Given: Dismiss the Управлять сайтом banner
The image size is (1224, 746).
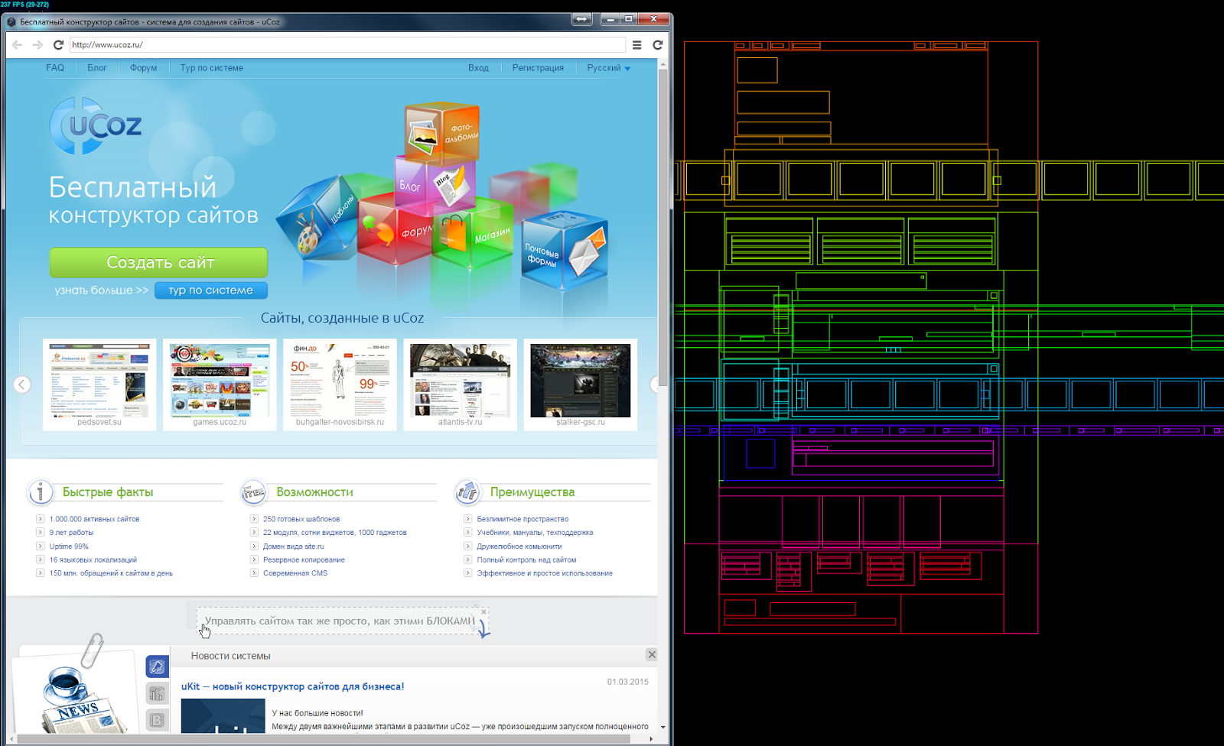Looking at the screenshot, I should 483,612.
